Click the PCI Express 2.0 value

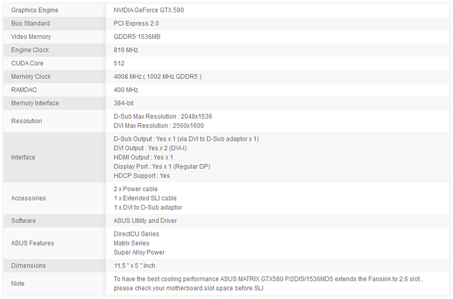click(136, 23)
